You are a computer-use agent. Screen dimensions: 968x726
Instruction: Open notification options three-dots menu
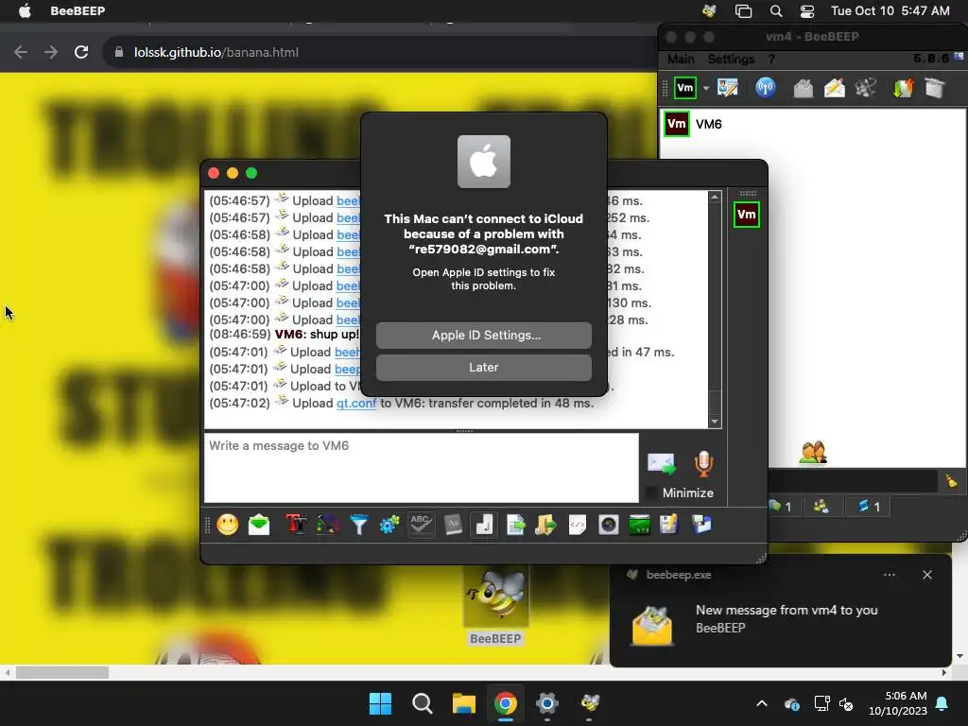[x=889, y=575]
